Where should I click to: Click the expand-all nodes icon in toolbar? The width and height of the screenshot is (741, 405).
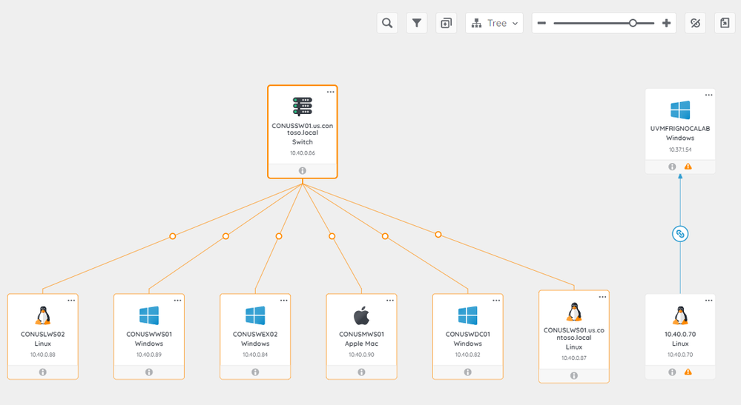point(446,23)
